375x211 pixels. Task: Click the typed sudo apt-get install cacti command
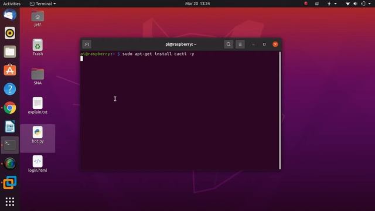click(x=158, y=54)
